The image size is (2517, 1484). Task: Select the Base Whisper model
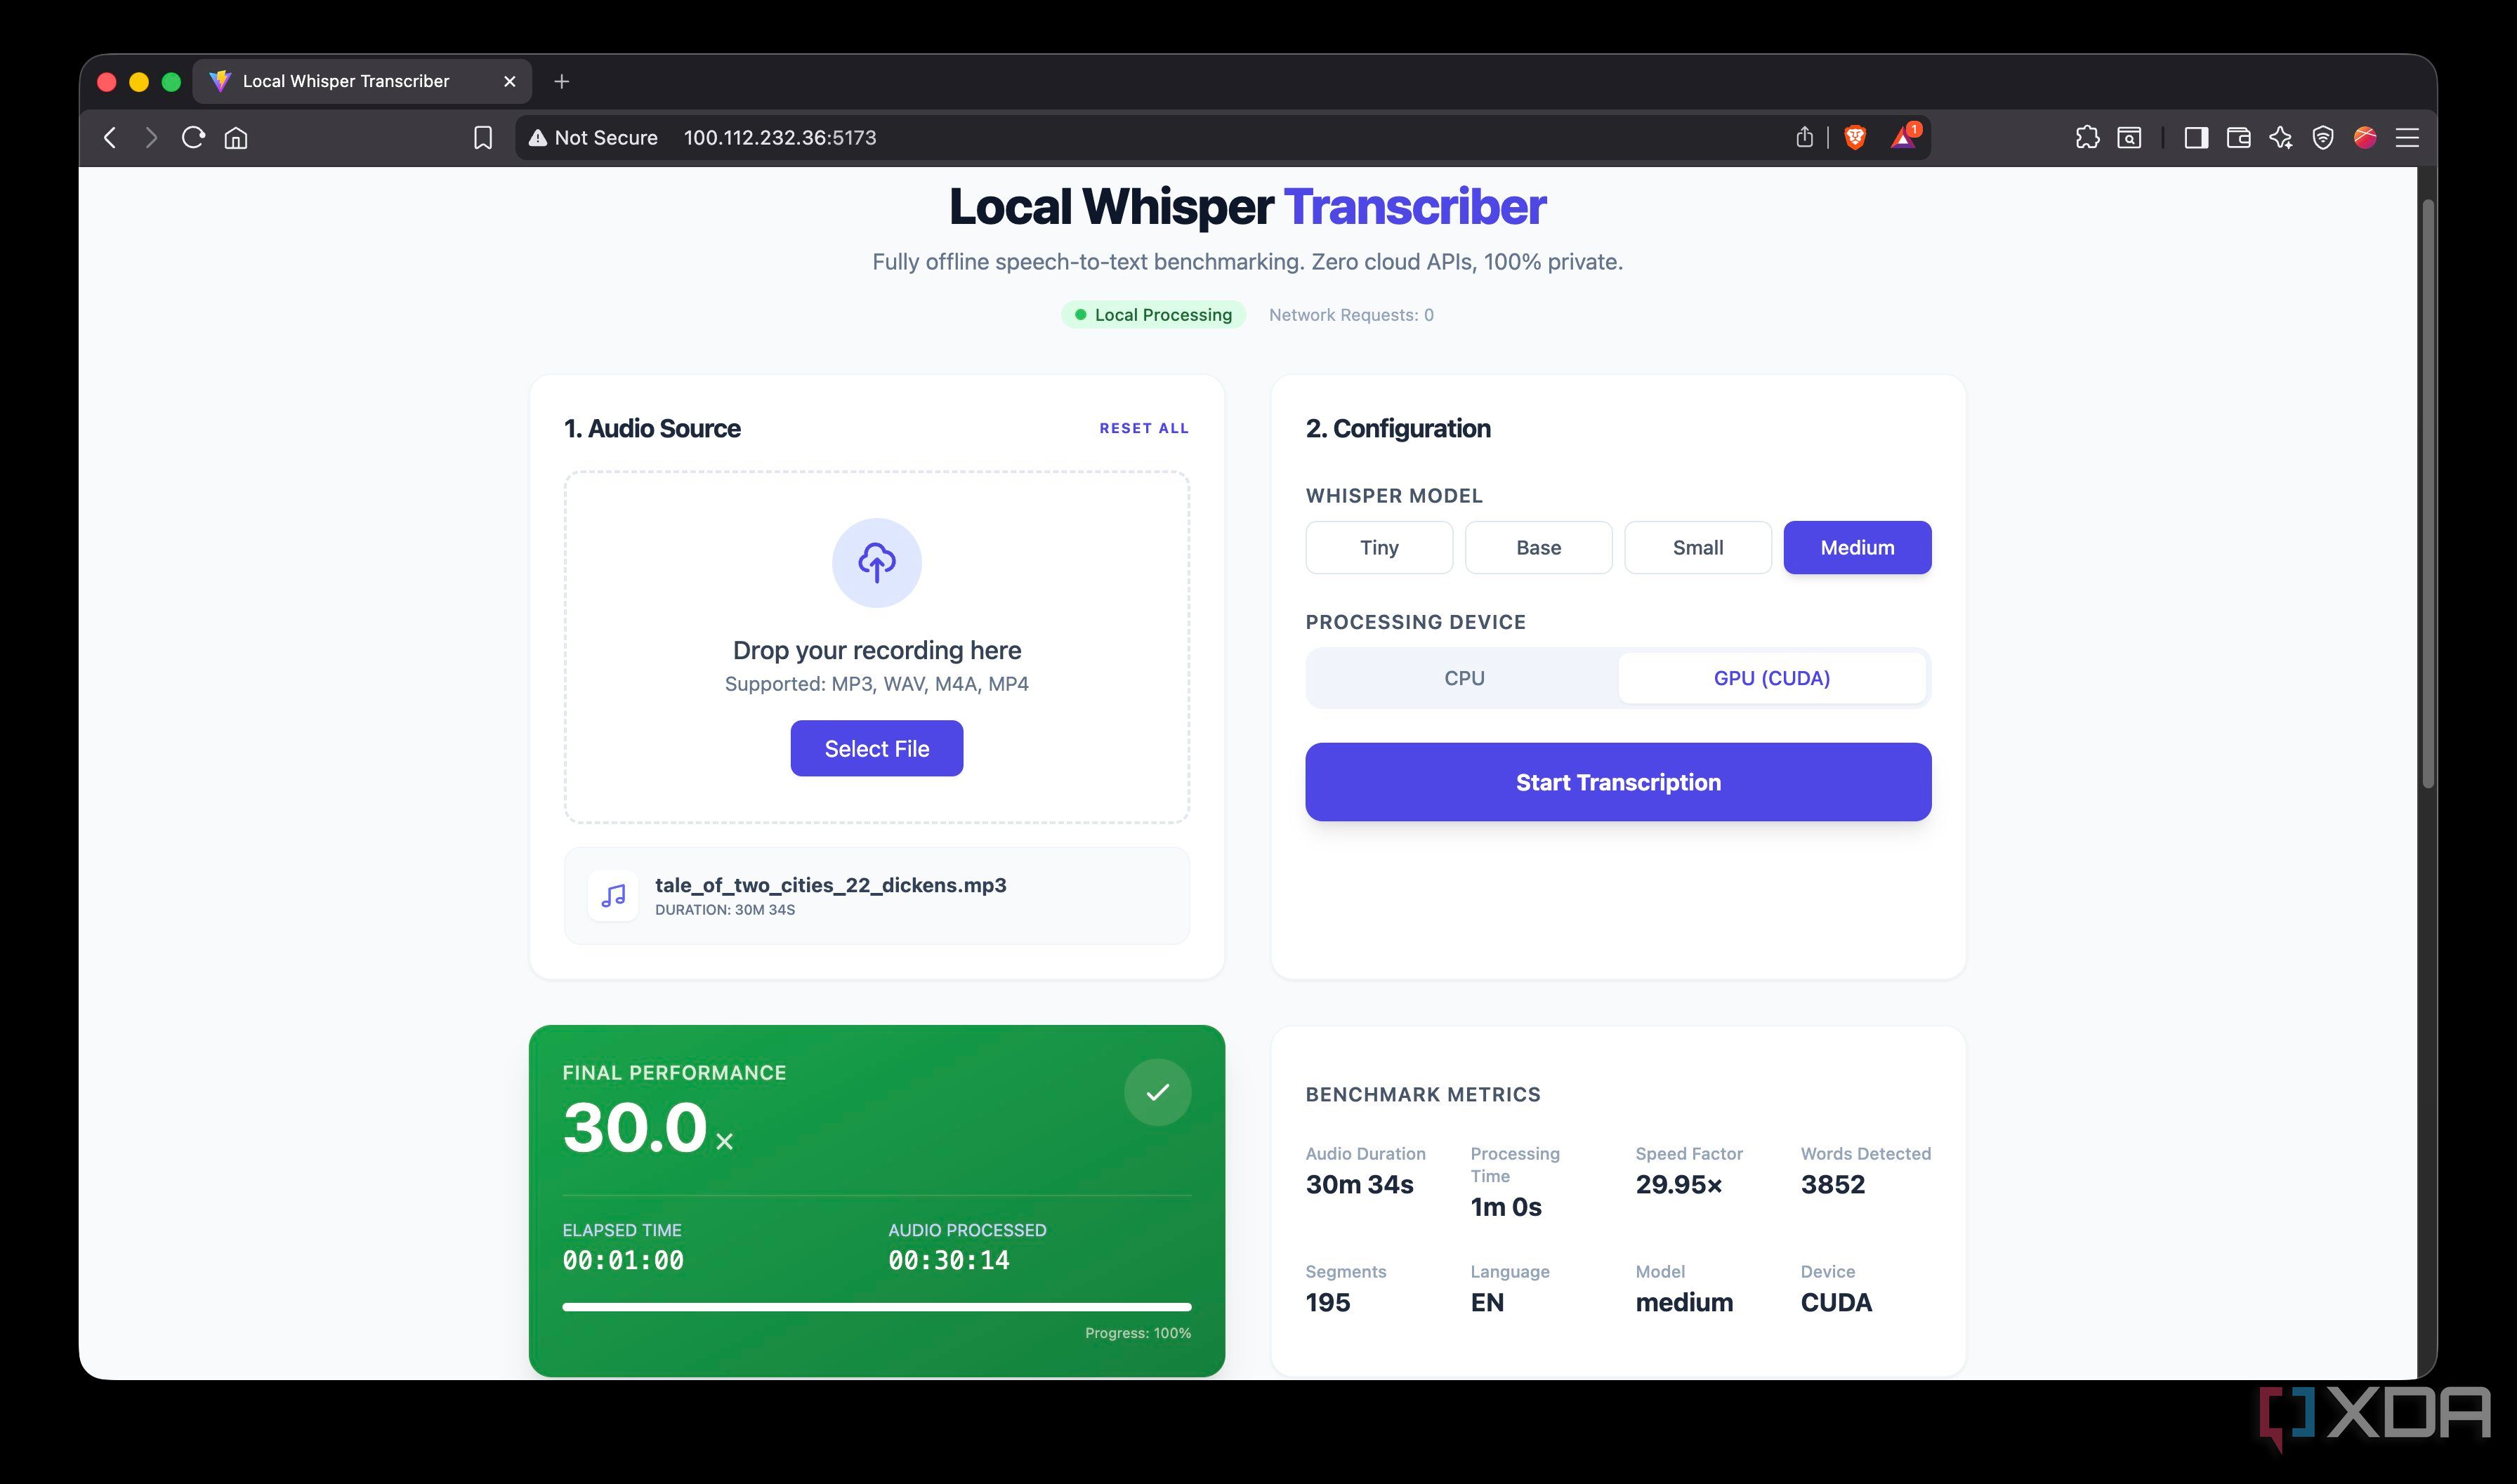[1537, 547]
